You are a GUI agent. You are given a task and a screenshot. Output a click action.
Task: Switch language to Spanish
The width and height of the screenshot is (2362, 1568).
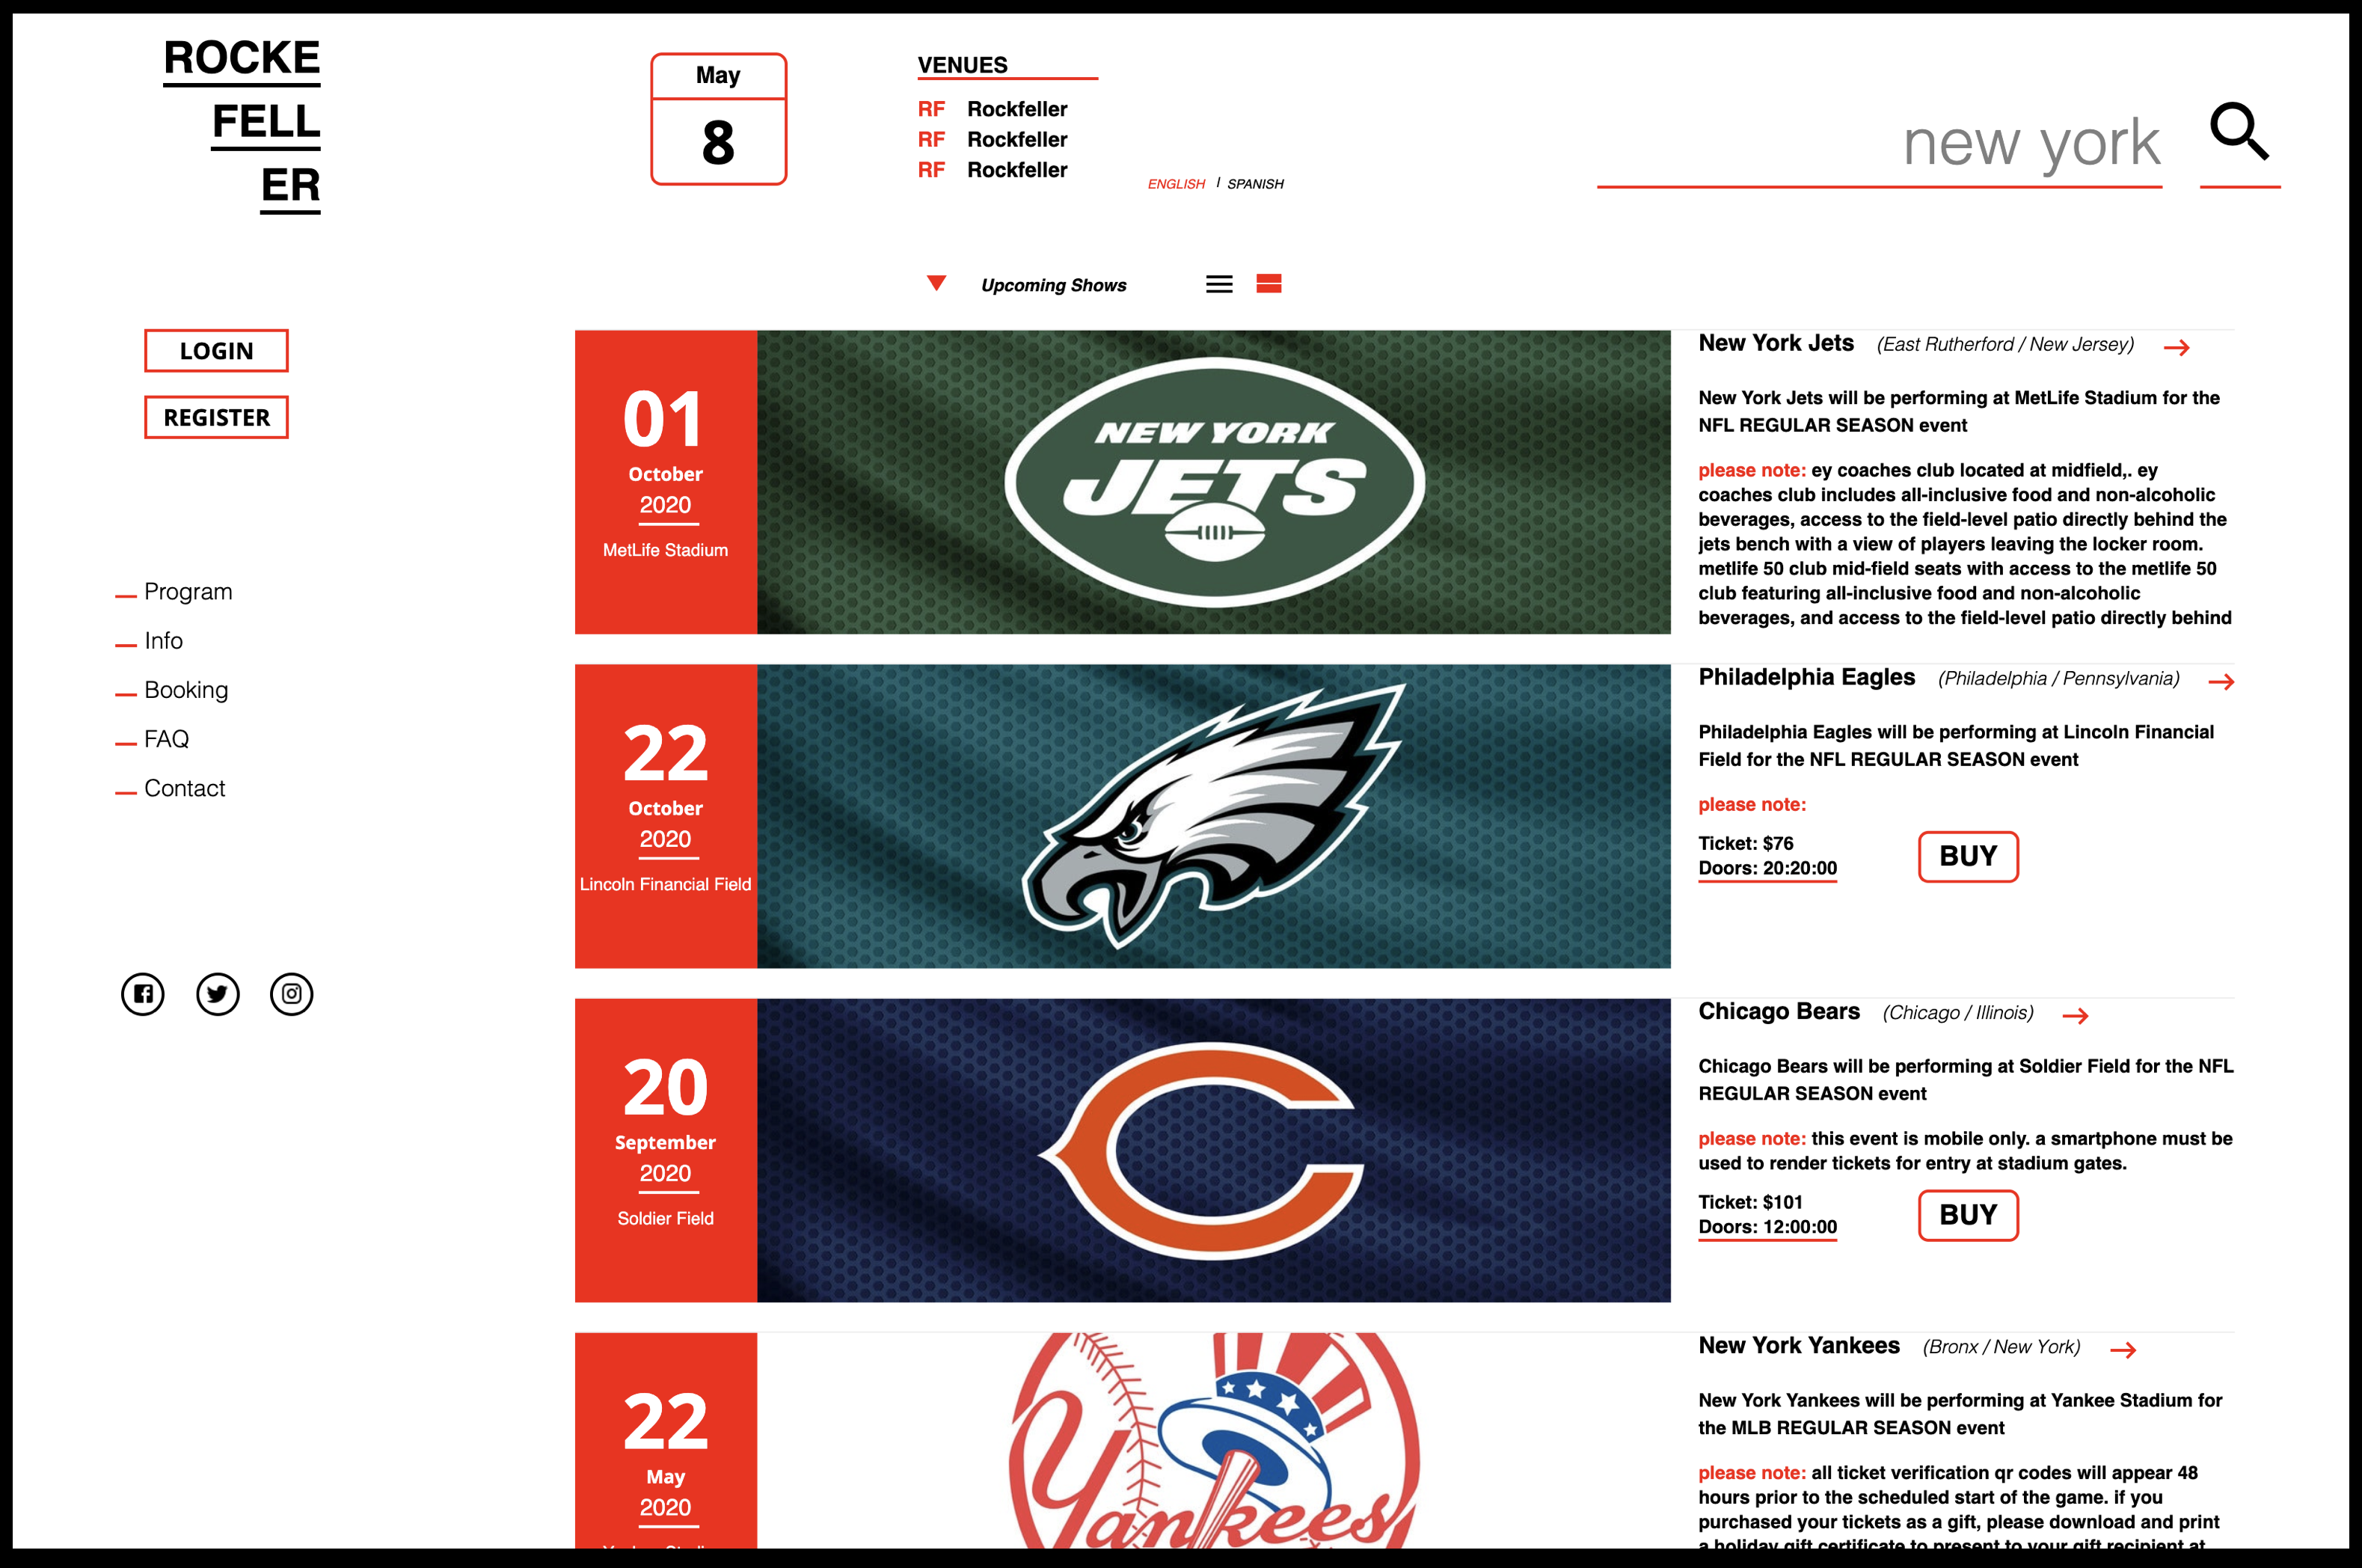pyautogui.click(x=1254, y=184)
